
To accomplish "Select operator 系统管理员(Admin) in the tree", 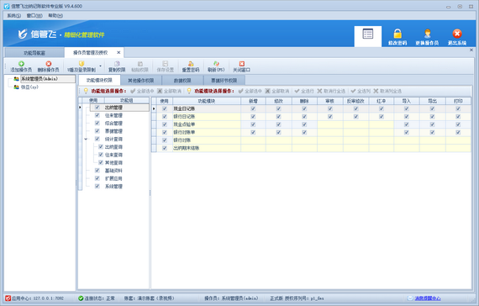I will (x=39, y=79).
